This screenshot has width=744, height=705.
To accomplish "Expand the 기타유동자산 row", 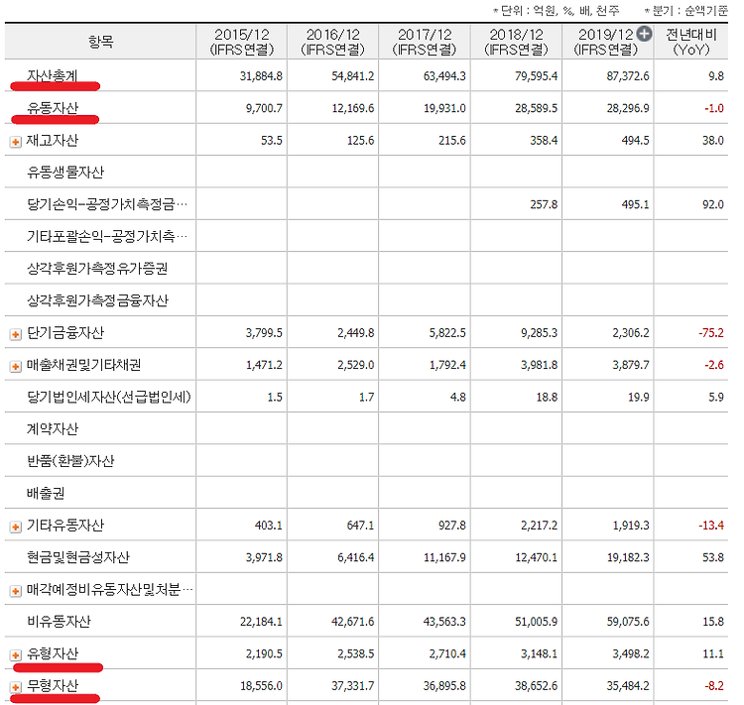I will point(15,527).
